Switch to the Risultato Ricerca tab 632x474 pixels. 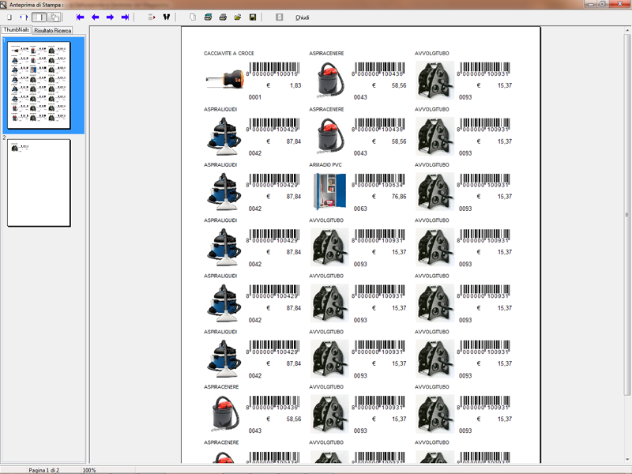pyautogui.click(x=52, y=31)
